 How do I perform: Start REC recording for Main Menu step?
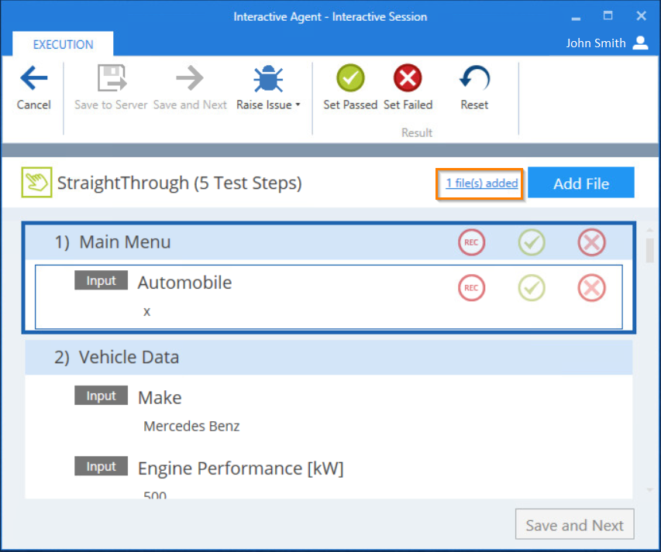471,242
